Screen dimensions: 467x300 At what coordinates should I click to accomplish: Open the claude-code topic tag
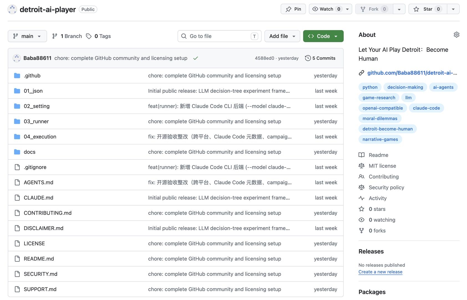[x=426, y=108]
